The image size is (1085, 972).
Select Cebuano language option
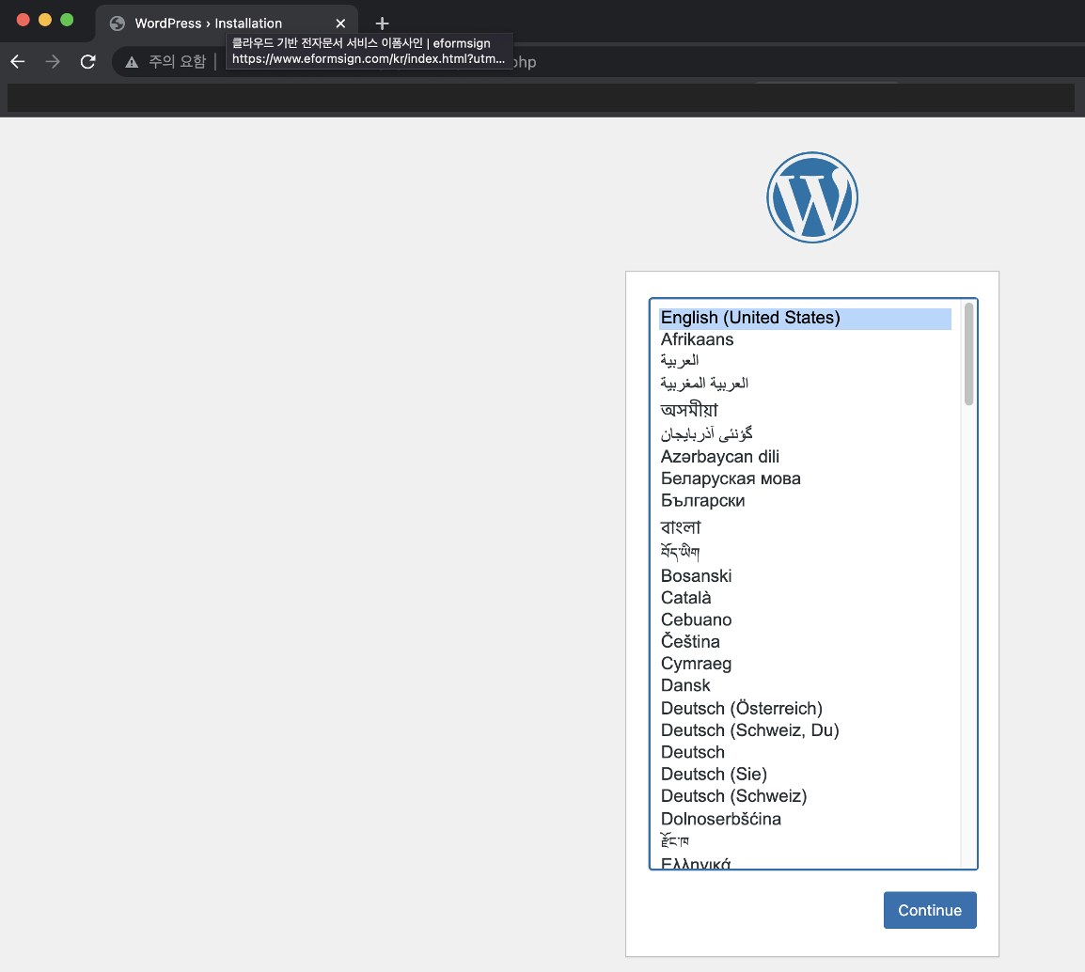pos(806,619)
